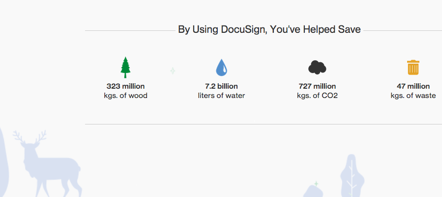Click the 'liters of water' label

pos(221,96)
